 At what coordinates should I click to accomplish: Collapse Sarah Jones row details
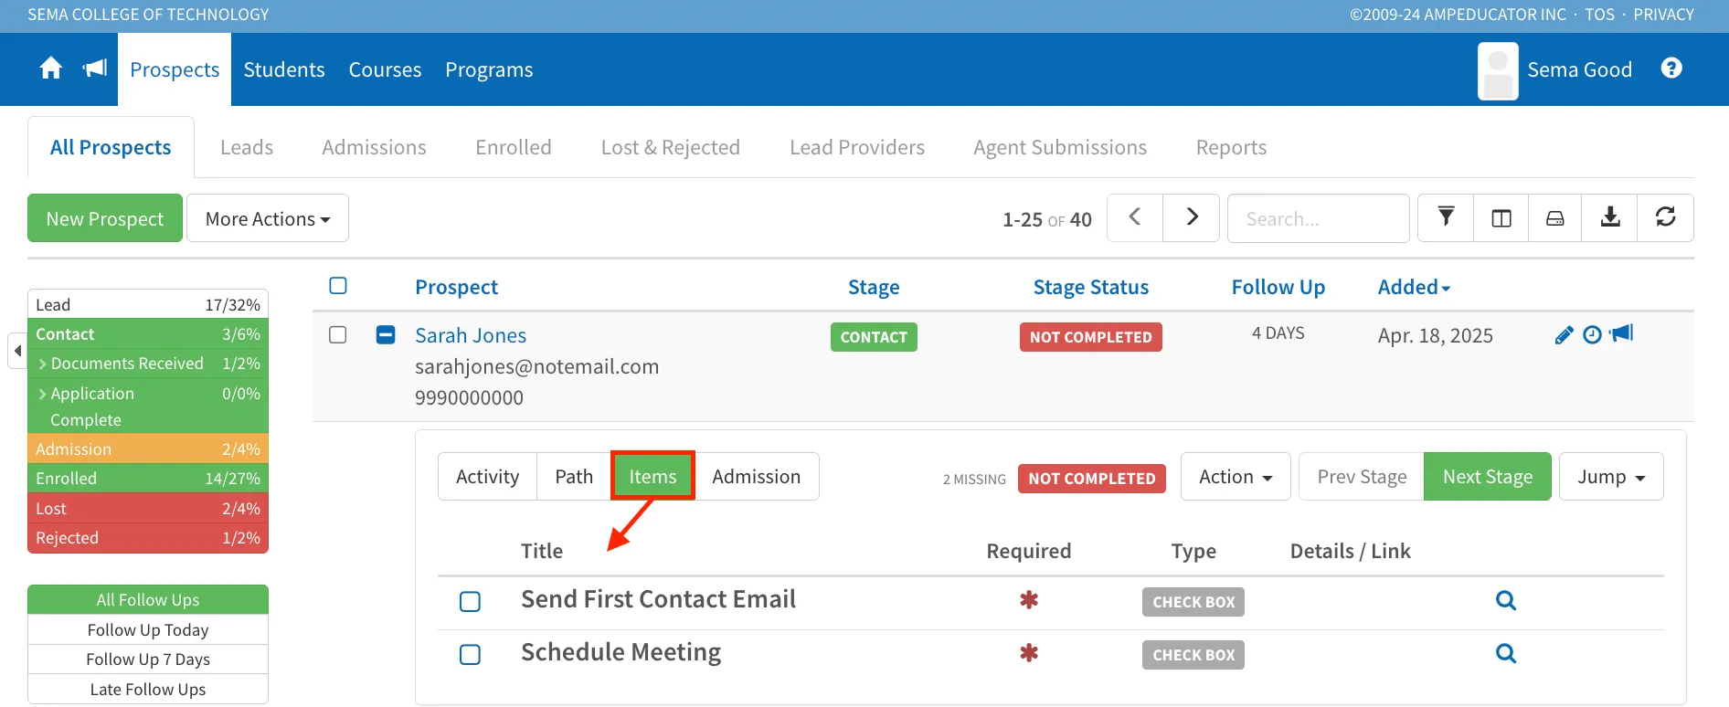(x=386, y=335)
